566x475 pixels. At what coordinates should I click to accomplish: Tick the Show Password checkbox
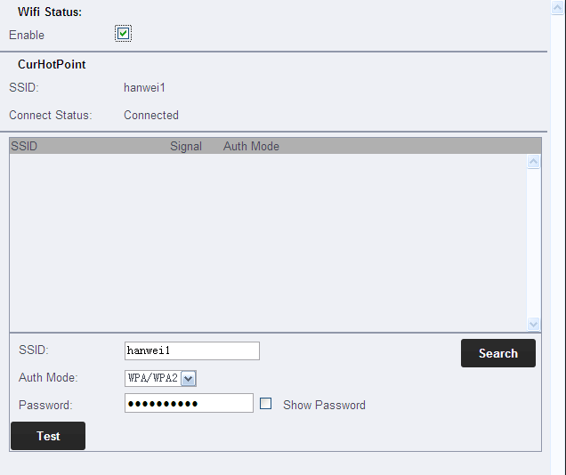tap(266, 403)
